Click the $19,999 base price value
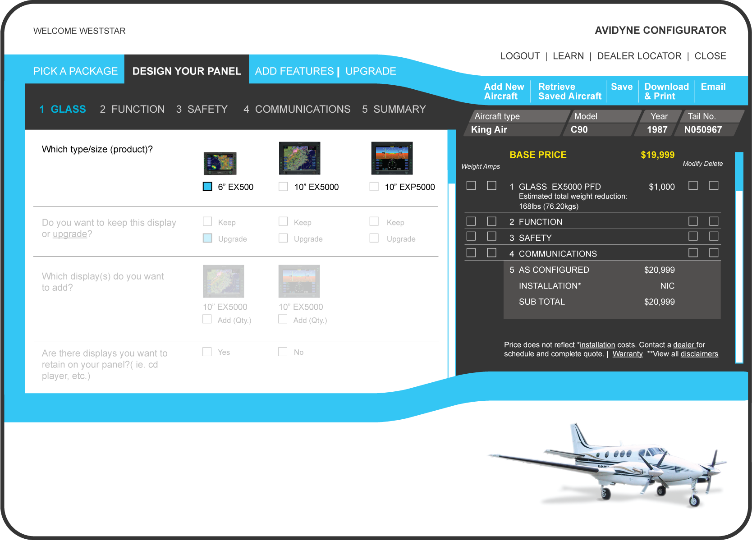This screenshot has width=752, height=541. [657, 155]
